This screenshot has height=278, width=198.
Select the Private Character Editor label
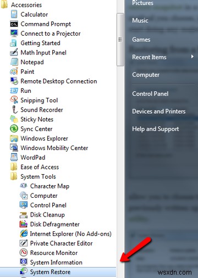pyautogui.click(x=61, y=243)
